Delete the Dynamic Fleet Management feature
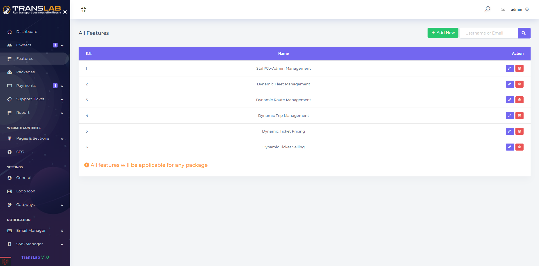Screen dimensions: 539x266 (x=519, y=84)
